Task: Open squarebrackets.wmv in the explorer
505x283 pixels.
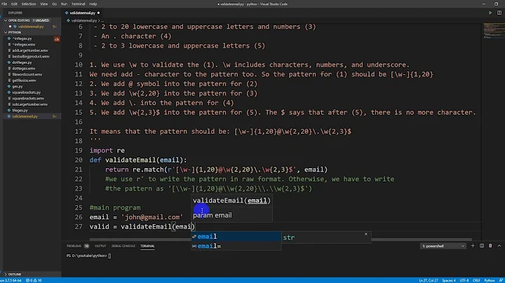Action: point(28,98)
